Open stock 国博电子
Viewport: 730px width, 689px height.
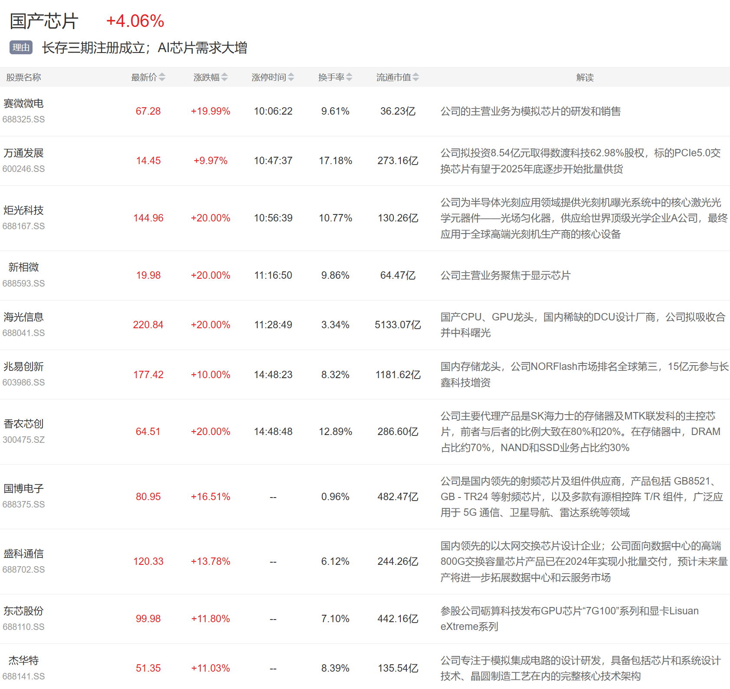[23, 488]
